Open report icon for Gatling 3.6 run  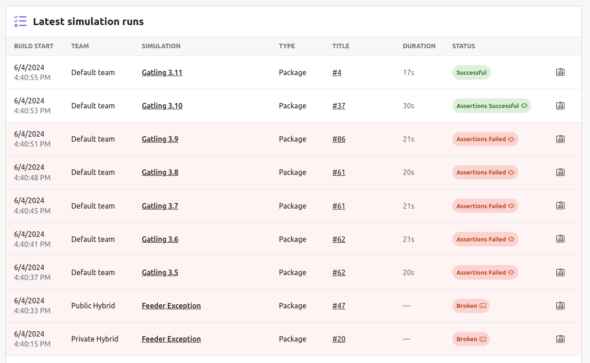click(560, 239)
